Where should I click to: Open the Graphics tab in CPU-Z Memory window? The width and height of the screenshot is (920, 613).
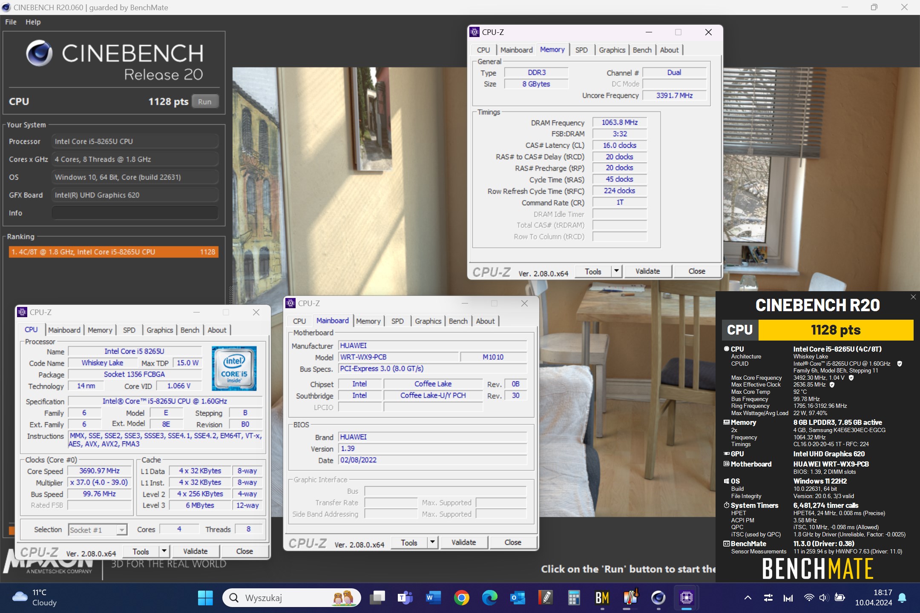point(612,50)
